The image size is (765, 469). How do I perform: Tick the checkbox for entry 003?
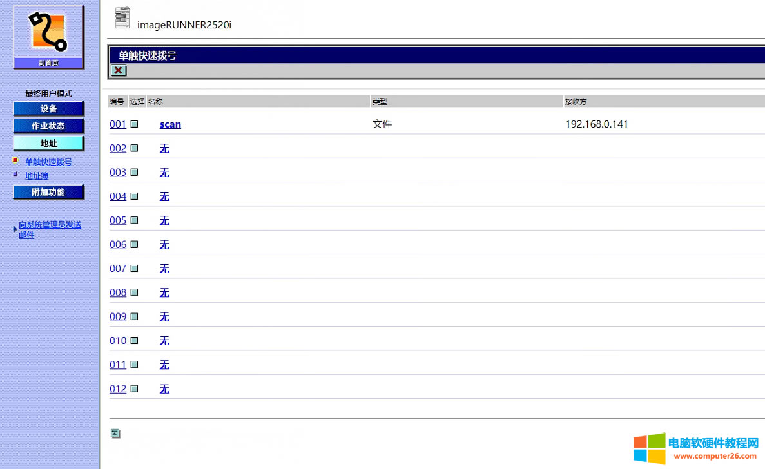click(x=134, y=172)
